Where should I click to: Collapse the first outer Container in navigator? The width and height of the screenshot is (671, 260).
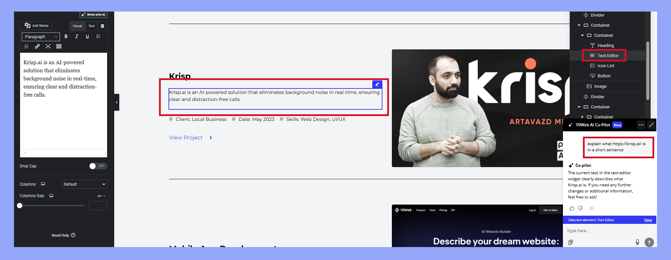579,25
